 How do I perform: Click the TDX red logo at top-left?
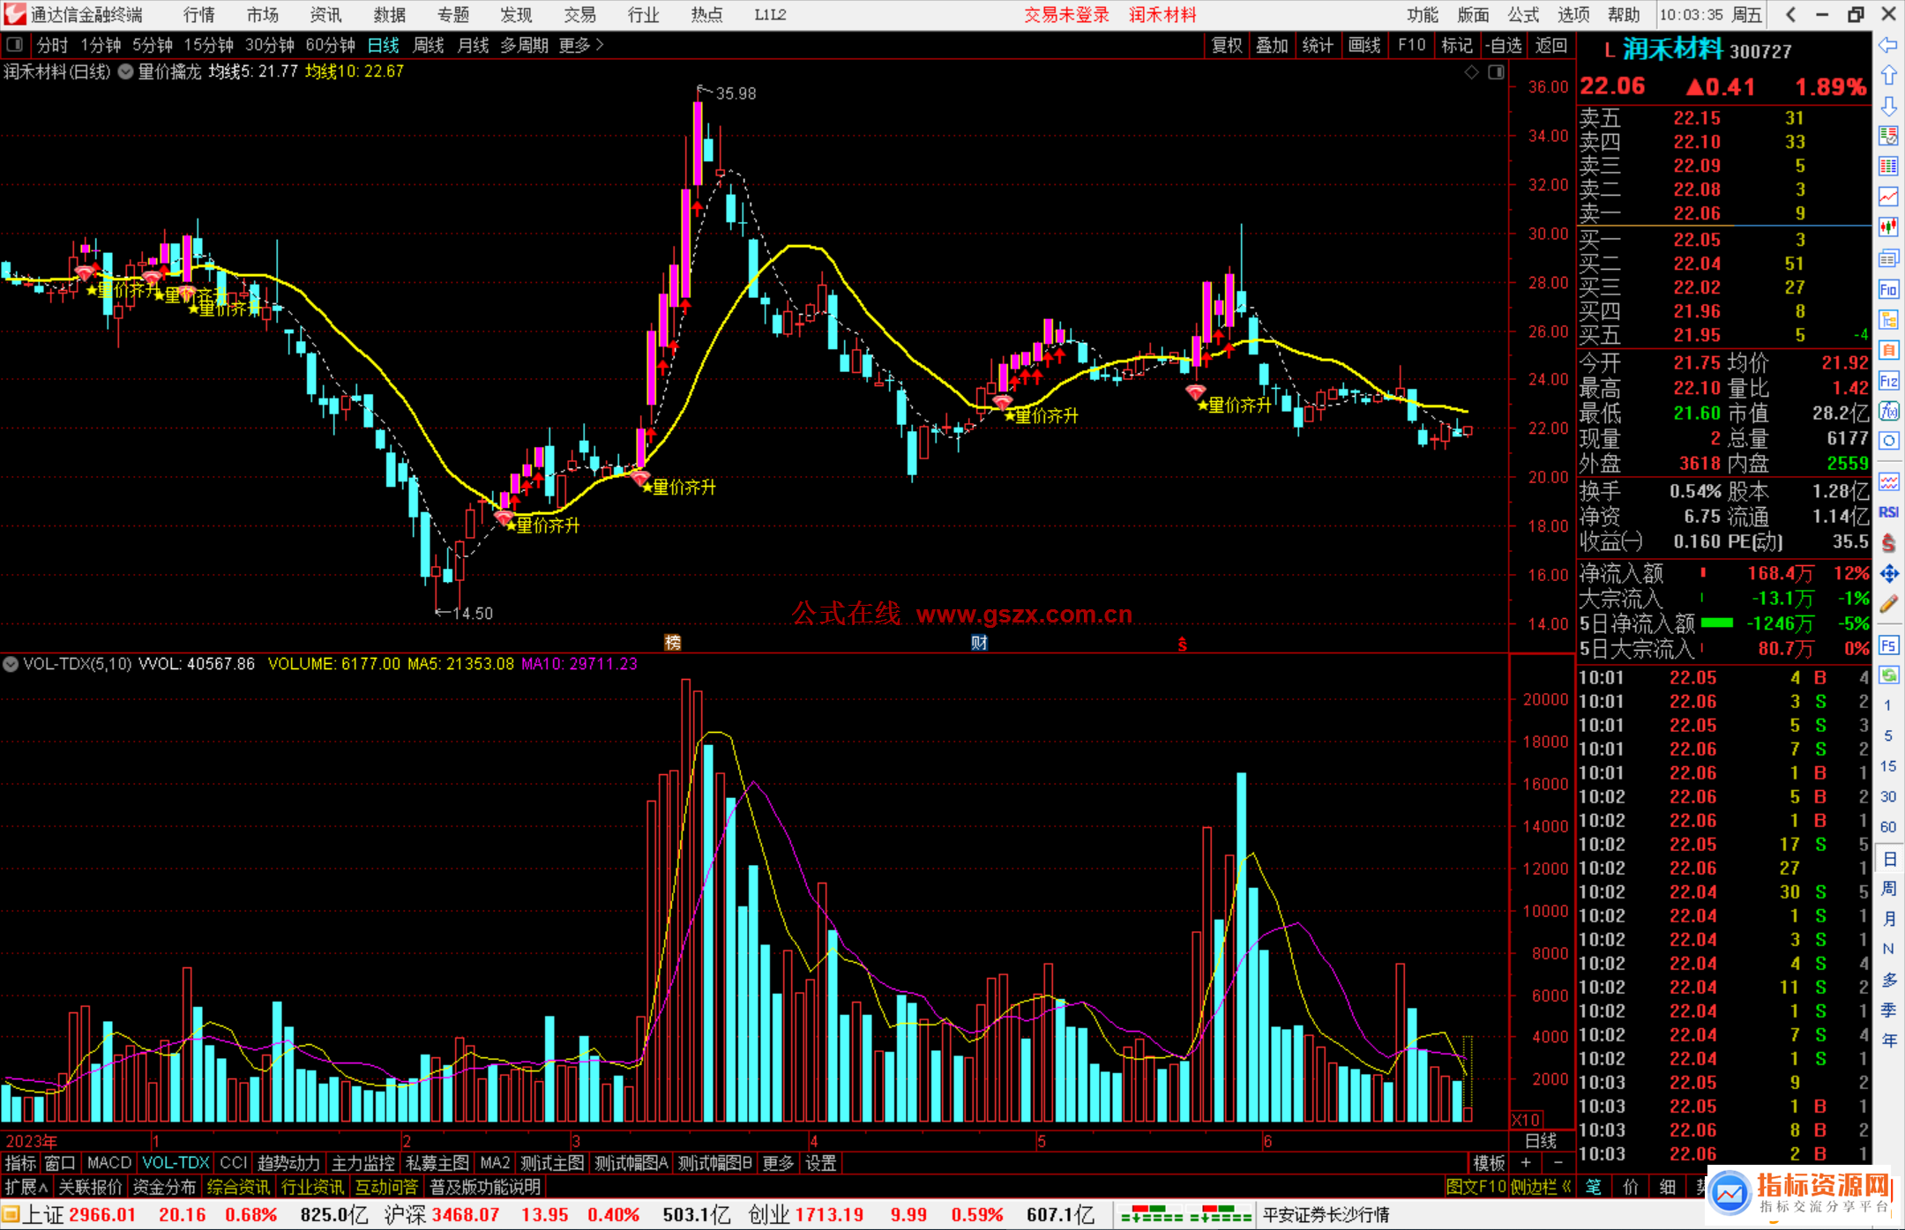click(14, 14)
